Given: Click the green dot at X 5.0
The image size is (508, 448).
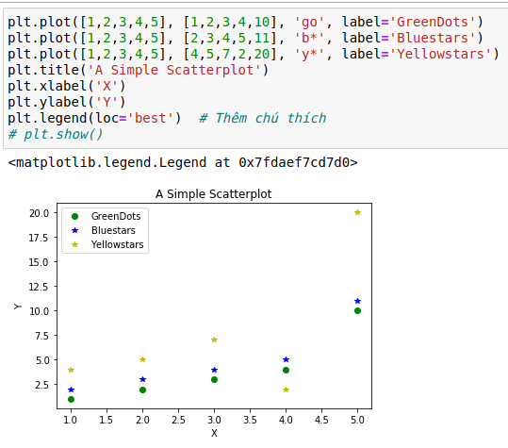Looking at the screenshot, I should coord(358,311).
